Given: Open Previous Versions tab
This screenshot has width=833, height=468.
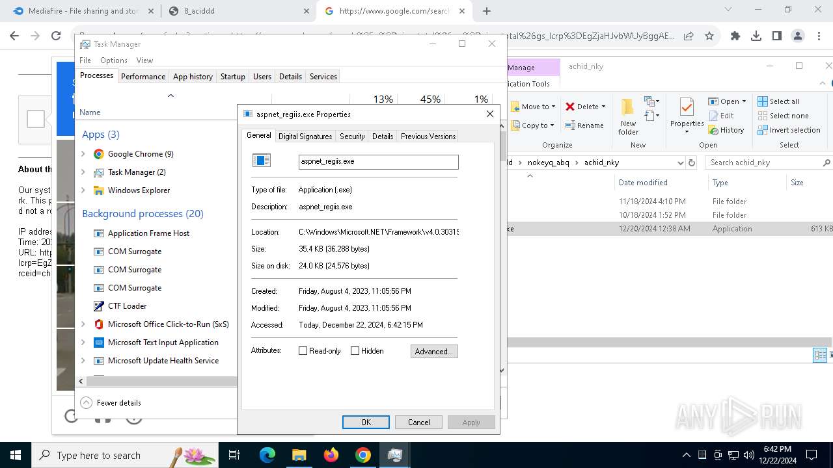Looking at the screenshot, I should tap(428, 136).
